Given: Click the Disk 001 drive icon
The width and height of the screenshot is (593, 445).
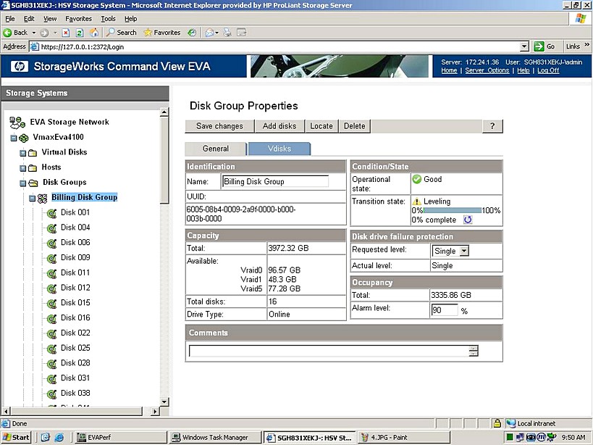Looking at the screenshot, I should point(52,213).
